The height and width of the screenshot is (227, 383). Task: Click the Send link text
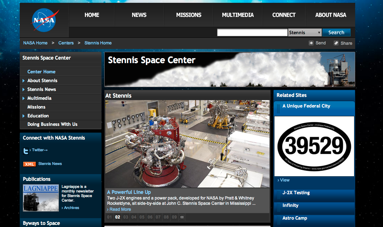click(321, 43)
